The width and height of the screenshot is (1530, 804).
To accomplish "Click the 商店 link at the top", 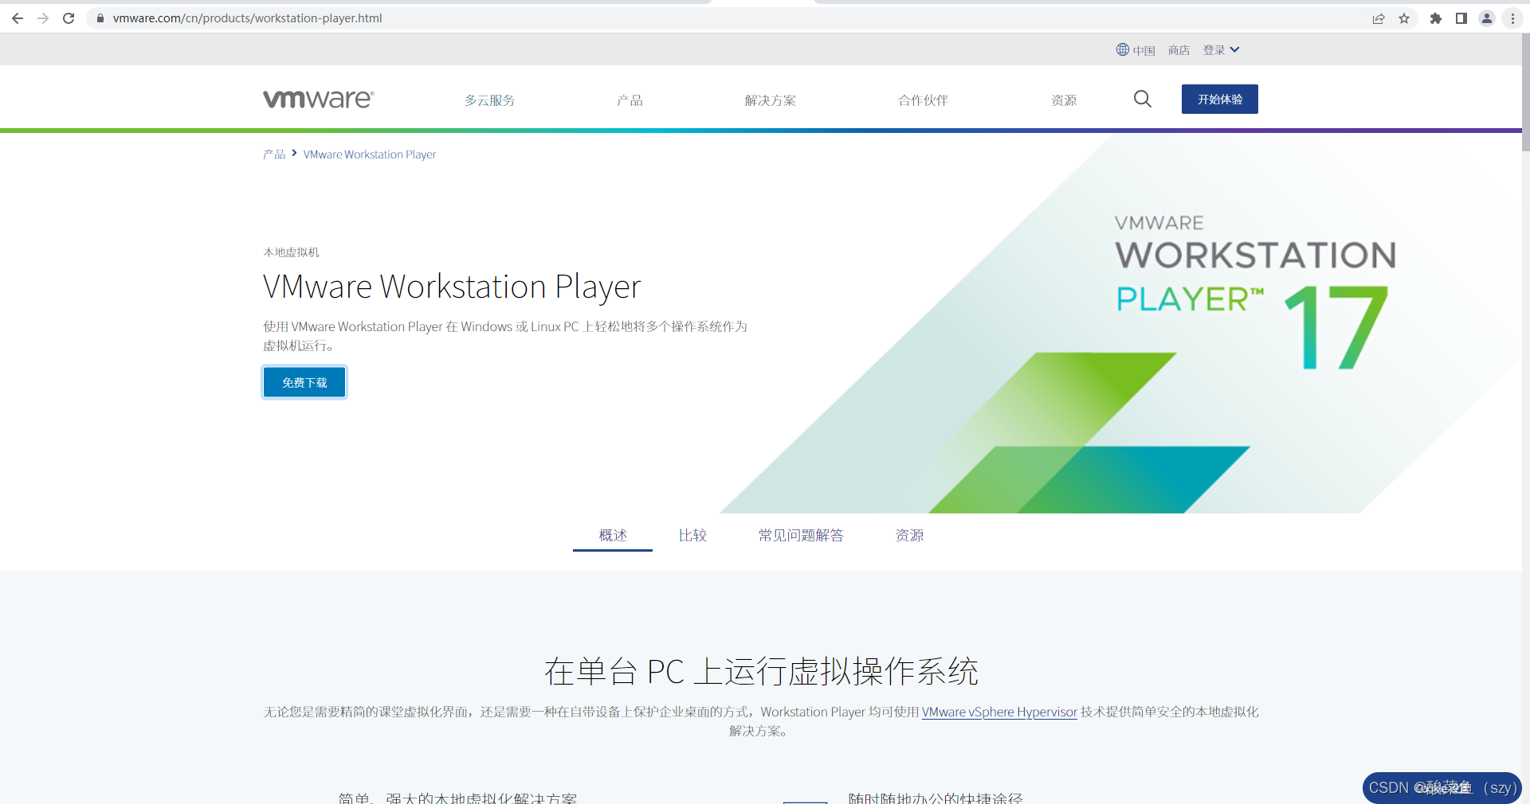I will point(1179,49).
